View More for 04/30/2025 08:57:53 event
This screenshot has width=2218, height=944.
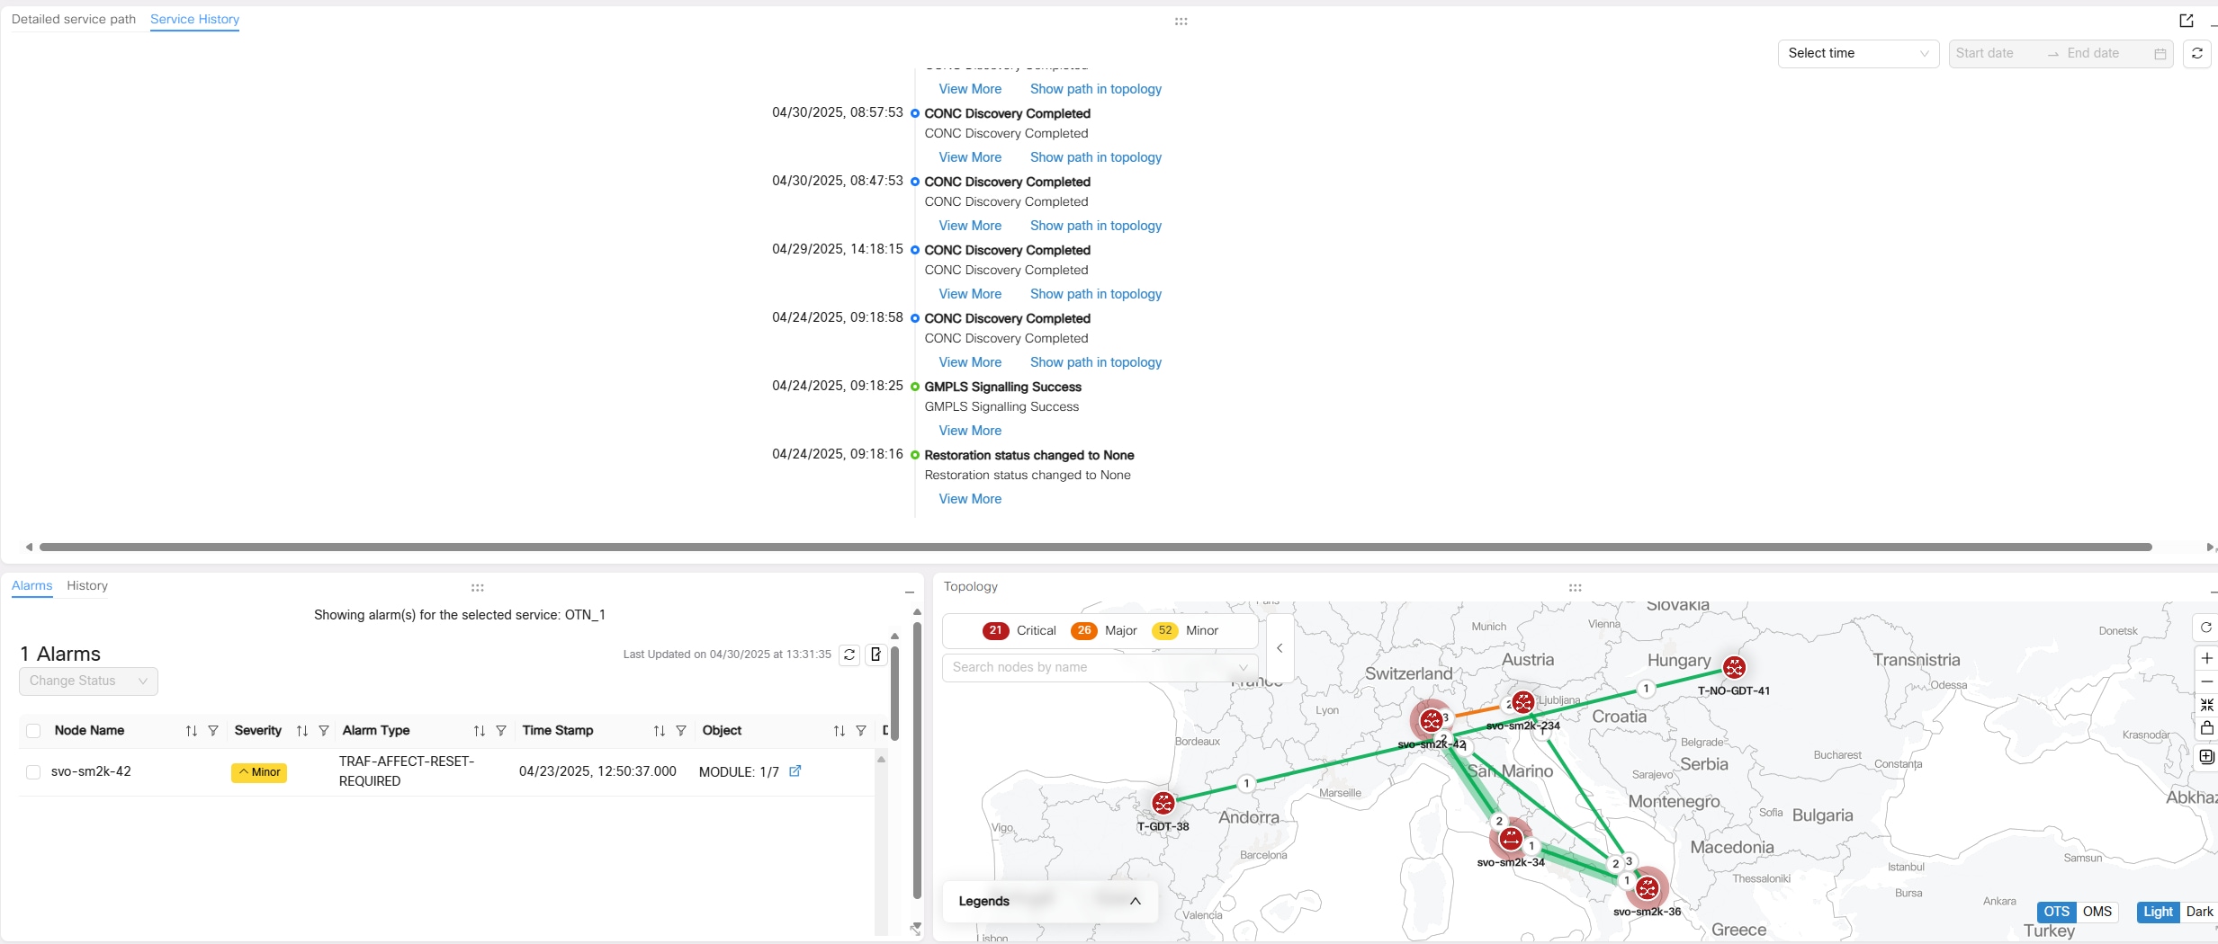(x=970, y=157)
